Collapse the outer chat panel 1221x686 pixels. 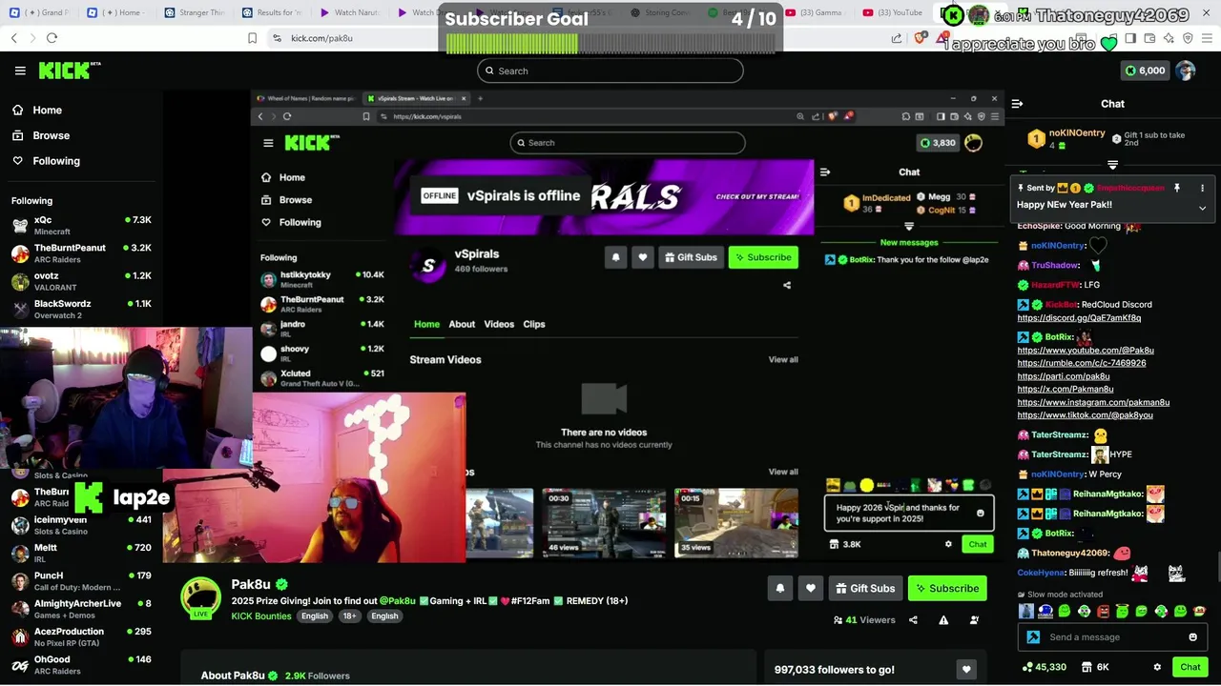(1017, 104)
